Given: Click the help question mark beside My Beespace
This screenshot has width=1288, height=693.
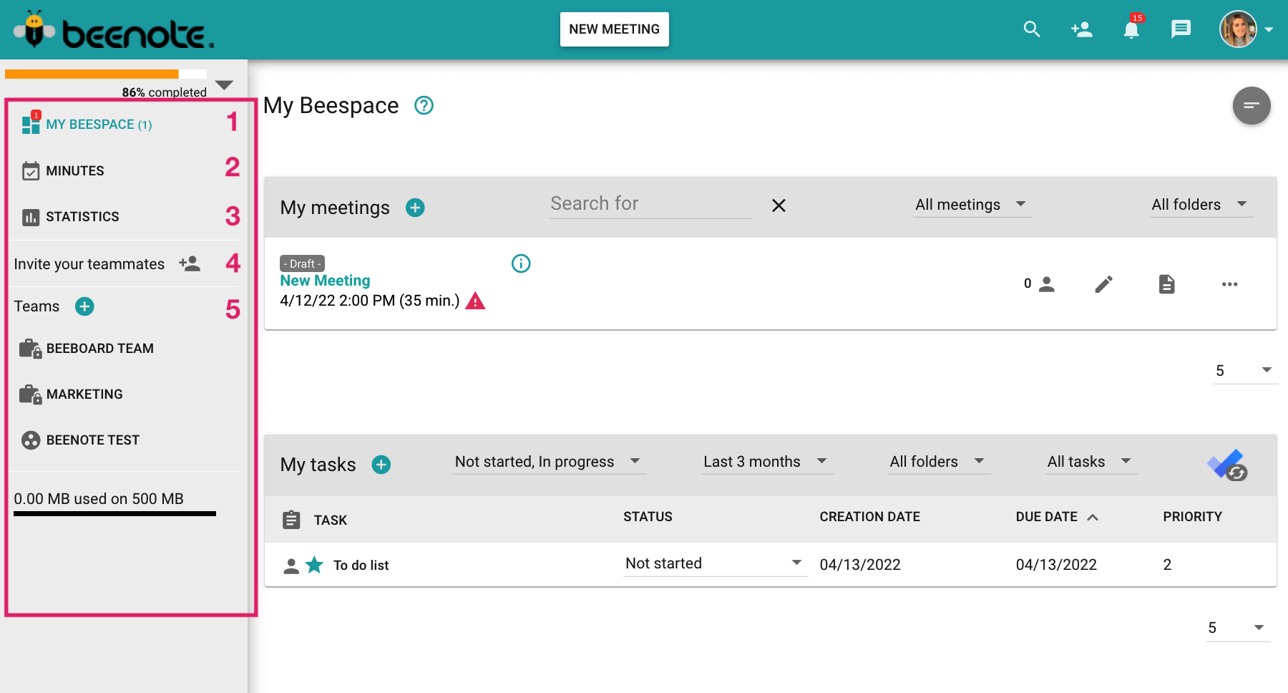Looking at the screenshot, I should [x=424, y=105].
